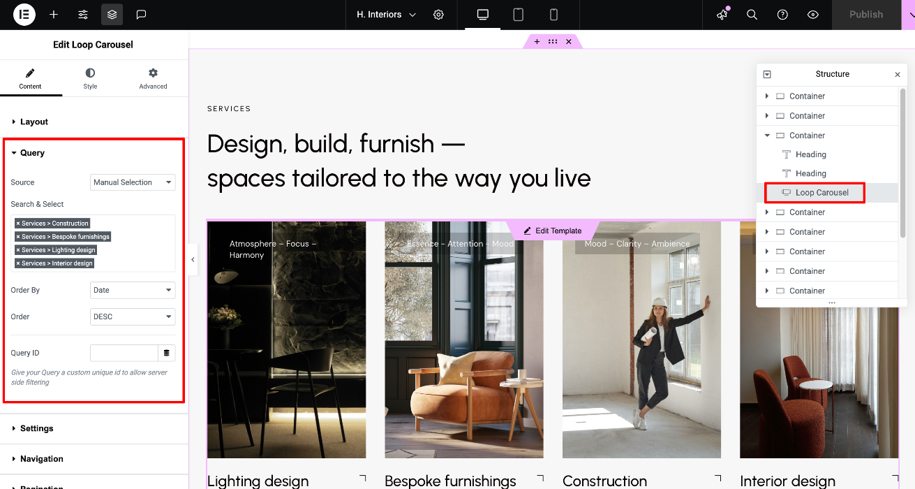Open the Finder search icon

coord(752,14)
